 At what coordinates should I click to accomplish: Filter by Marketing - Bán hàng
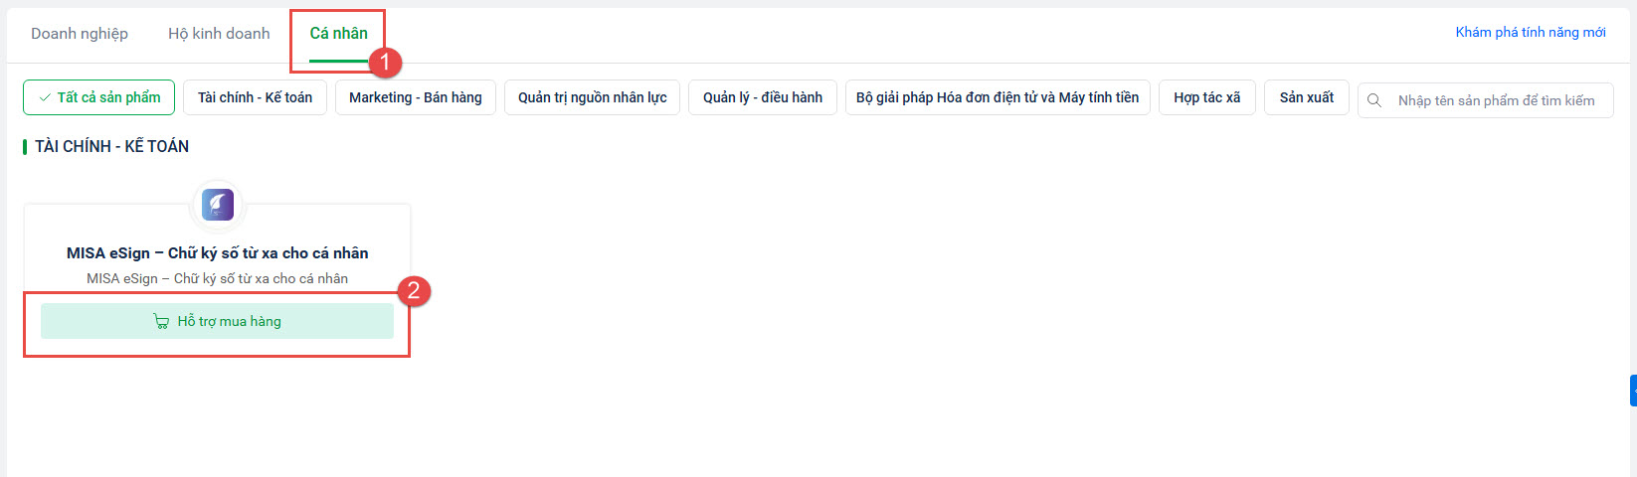(416, 97)
